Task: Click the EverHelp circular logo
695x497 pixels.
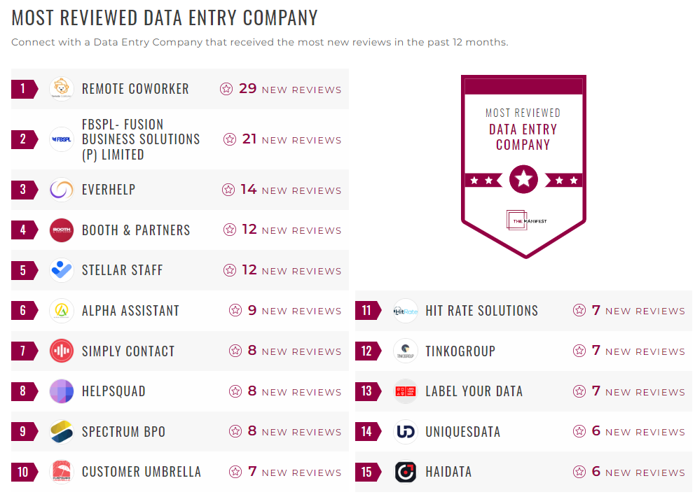Action: click(x=61, y=189)
